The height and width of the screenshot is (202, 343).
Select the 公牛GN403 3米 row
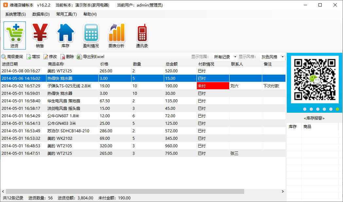click(x=143, y=123)
